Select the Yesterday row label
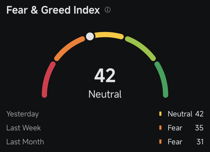 (x=23, y=114)
